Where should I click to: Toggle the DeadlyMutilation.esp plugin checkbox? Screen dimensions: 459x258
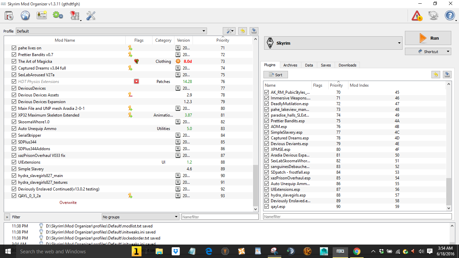click(266, 104)
